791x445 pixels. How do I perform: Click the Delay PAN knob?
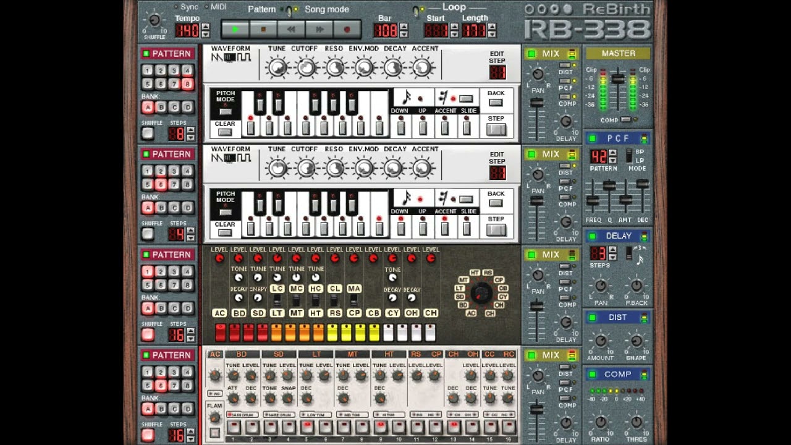(x=600, y=286)
